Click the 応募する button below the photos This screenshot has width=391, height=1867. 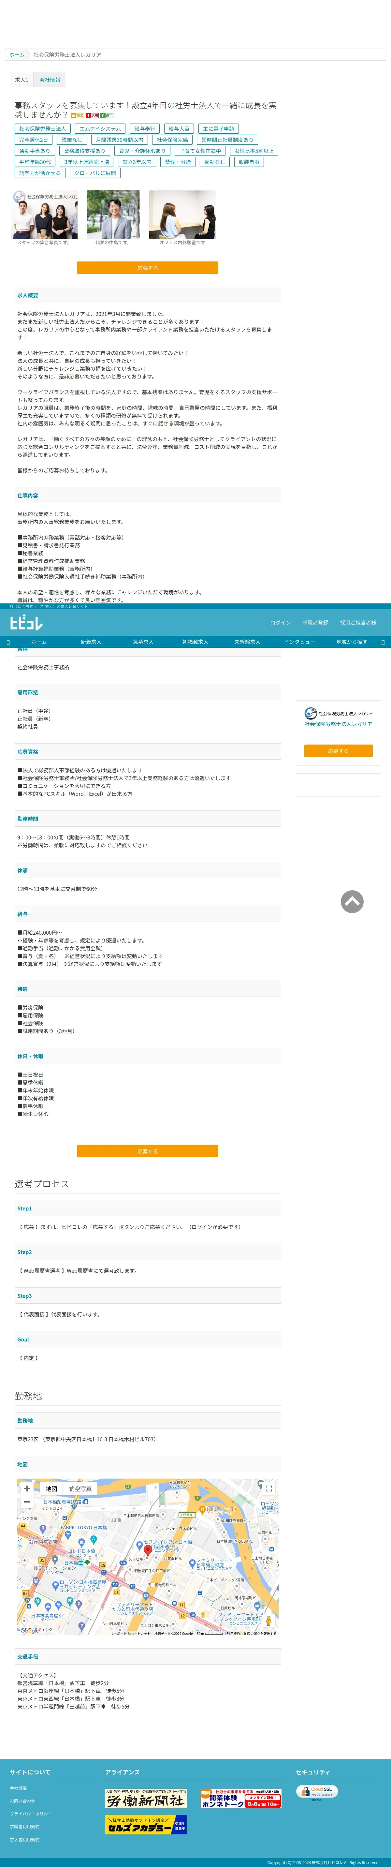148,267
